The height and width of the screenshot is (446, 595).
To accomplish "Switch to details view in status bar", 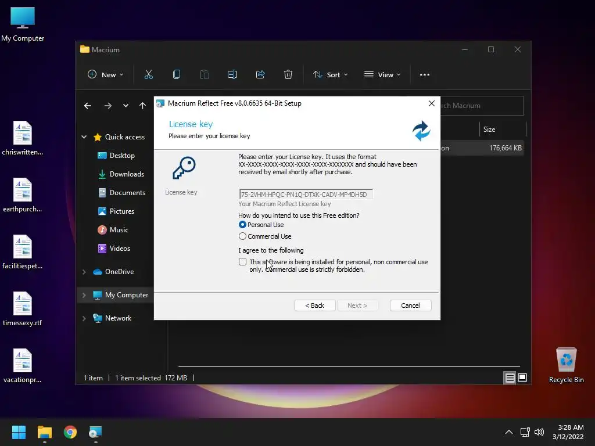I will tap(510, 377).
